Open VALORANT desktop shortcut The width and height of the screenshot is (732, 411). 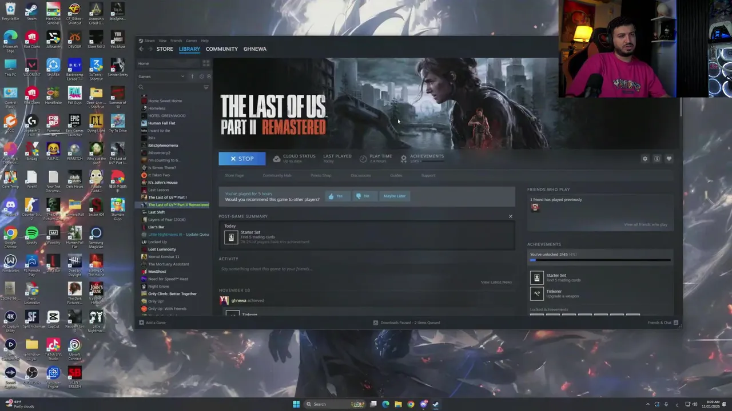click(32, 68)
